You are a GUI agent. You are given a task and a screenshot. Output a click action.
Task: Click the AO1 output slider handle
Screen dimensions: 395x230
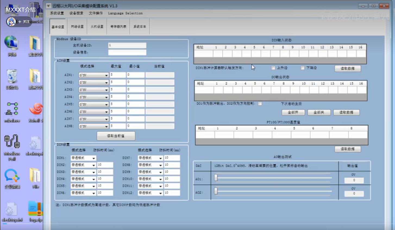[x=216, y=178]
